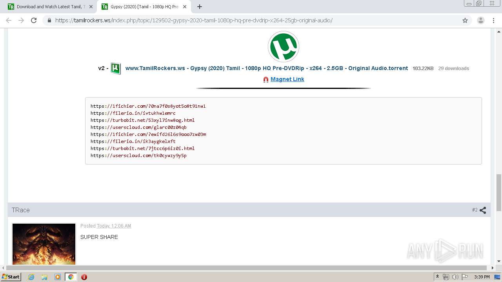Click TRace's avatar image
The height and width of the screenshot is (282, 502).
click(x=44, y=244)
